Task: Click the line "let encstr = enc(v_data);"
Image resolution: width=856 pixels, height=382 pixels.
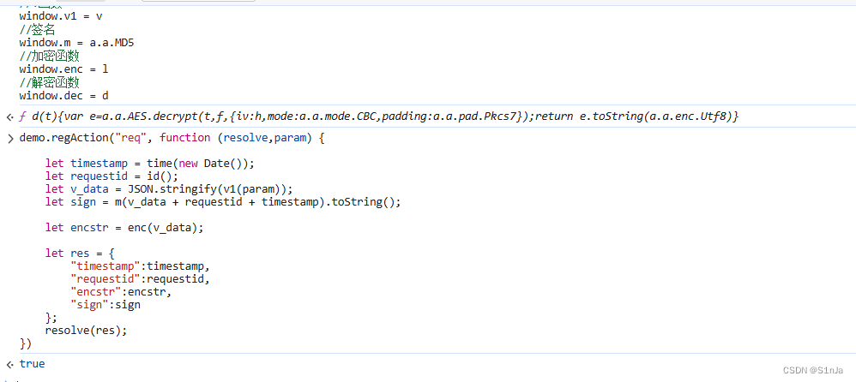Action: 124,229
